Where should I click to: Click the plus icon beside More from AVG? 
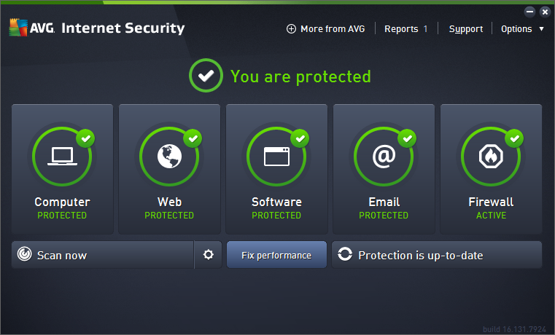292,29
